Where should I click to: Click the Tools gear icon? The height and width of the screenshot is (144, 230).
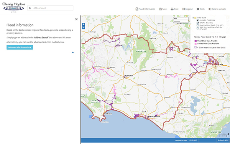[x=198, y=9]
